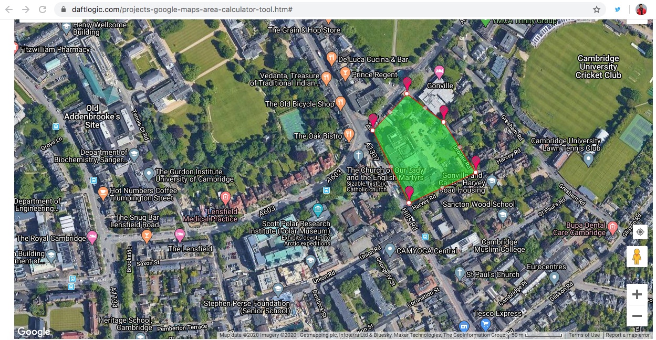Click the St Paul's Church marker
The image size is (656, 340).
pos(460,273)
